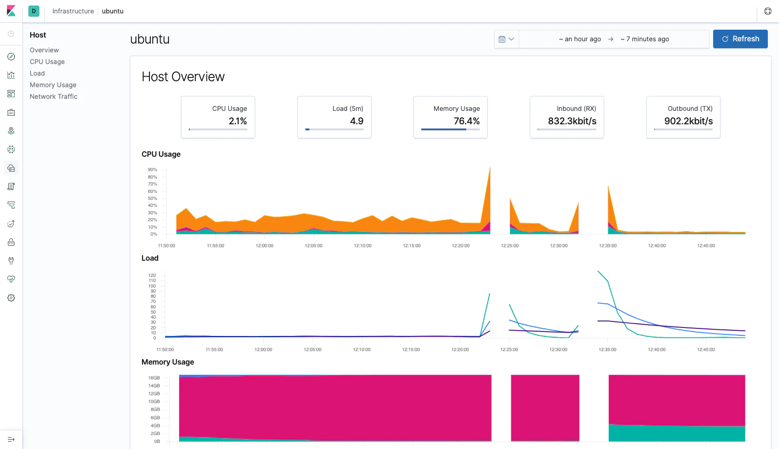Click the Memory Usage 76.4% gauge card
Screen dimensions: 779x449
(x=451, y=117)
